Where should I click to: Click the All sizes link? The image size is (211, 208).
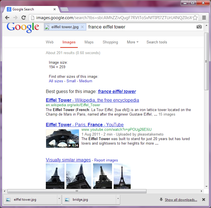click(56, 81)
